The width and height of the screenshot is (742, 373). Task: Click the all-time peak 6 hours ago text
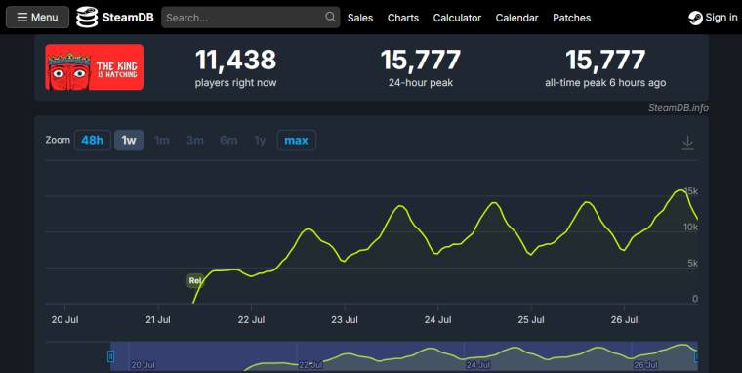605,83
